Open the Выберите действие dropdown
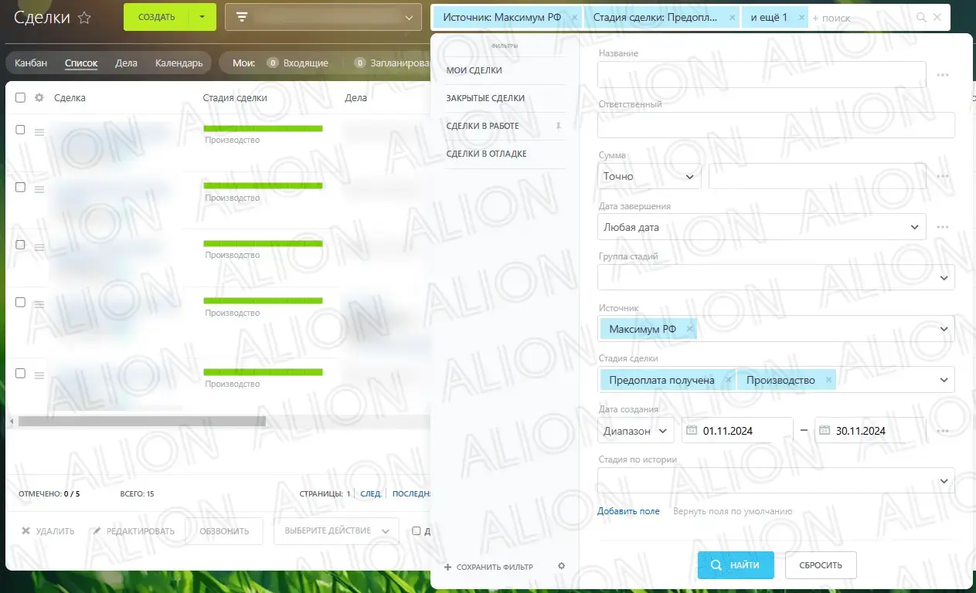The height and width of the screenshot is (593, 976). (336, 531)
